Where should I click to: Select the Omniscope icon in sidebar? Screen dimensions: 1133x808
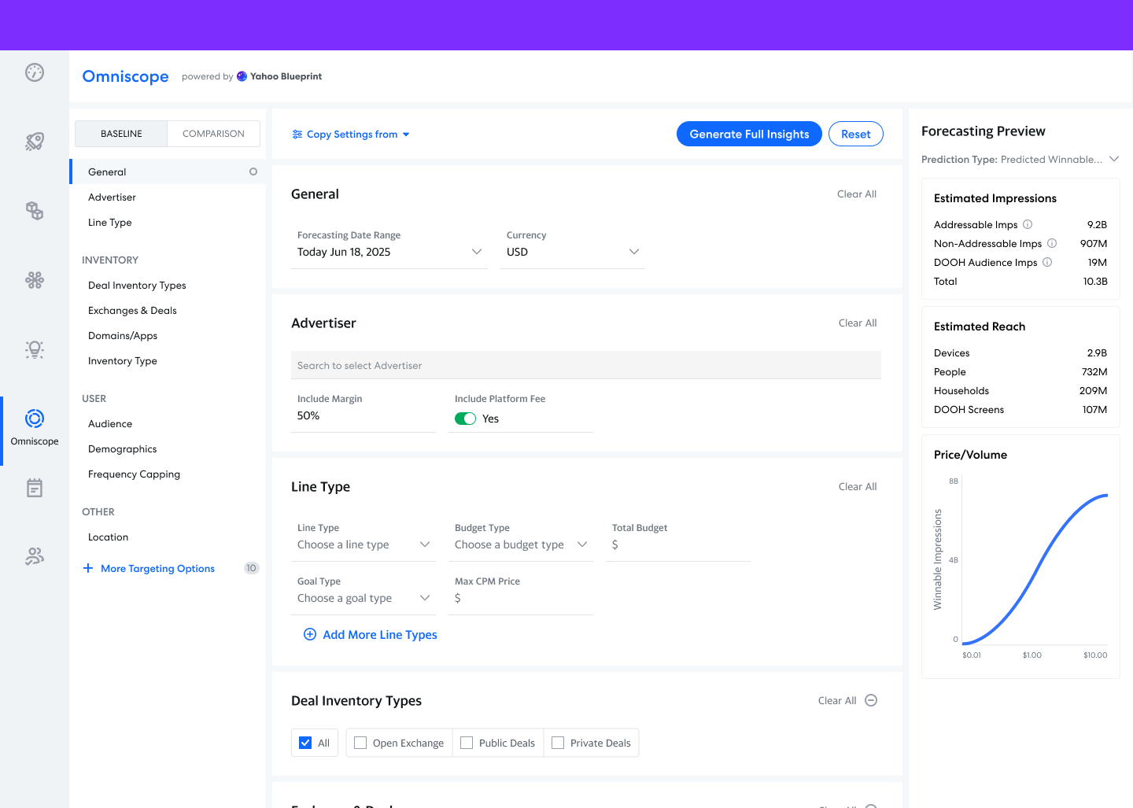coord(35,419)
